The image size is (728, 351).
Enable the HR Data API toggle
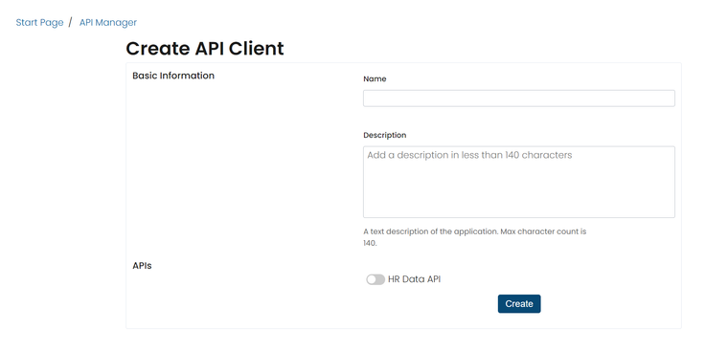[x=375, y=279]
